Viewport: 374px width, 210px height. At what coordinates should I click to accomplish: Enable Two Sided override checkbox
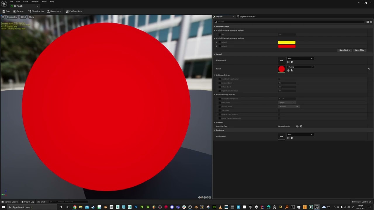tap(220, 111)
